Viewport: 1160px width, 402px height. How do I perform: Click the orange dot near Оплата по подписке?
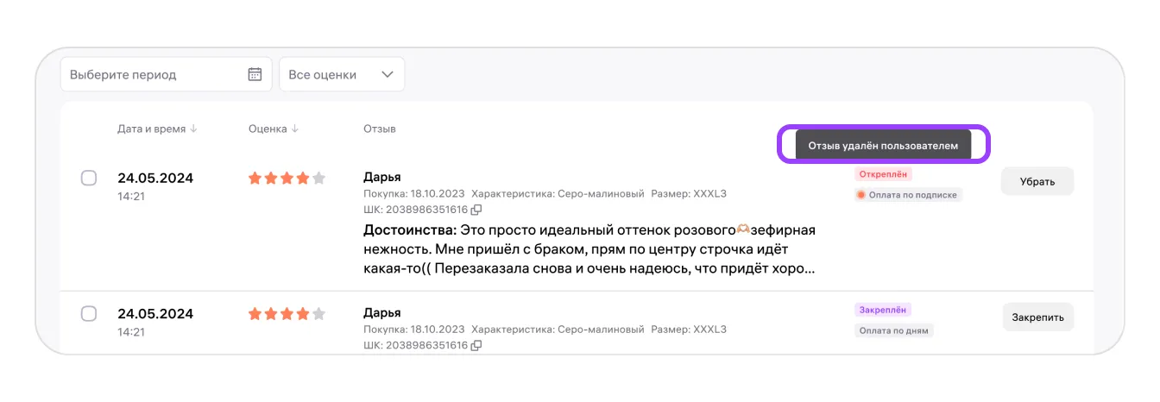(861, 195)
